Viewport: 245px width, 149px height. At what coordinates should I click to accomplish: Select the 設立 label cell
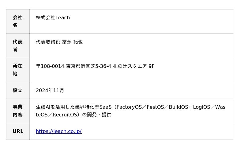(x=18, y=91)
